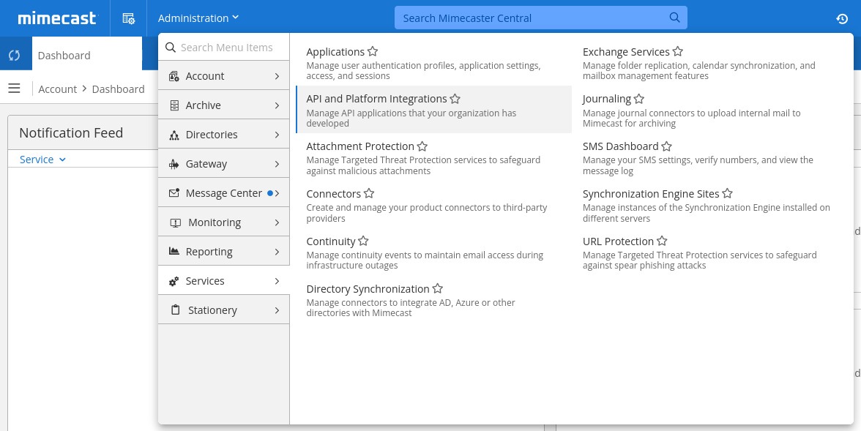Viewport: 861px width, 431px height.
Task: Open Synchronization Engine Sites
Action: [x=651, y=194]
